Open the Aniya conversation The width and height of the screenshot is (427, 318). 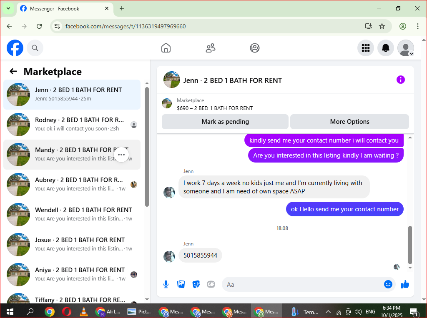(x=72, y=274)
